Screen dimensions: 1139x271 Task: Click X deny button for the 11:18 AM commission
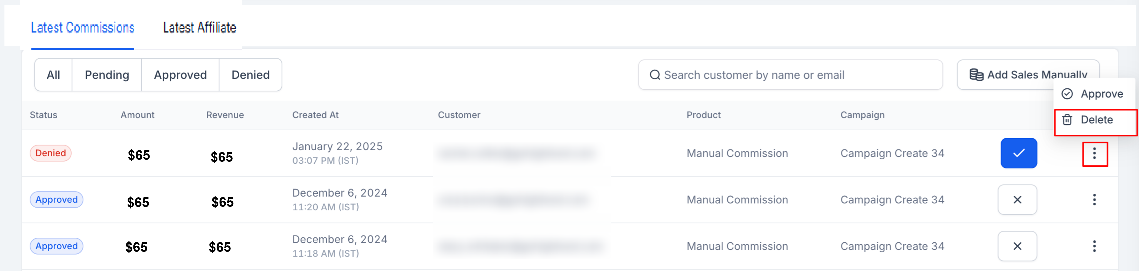[x=1018, y=246]
